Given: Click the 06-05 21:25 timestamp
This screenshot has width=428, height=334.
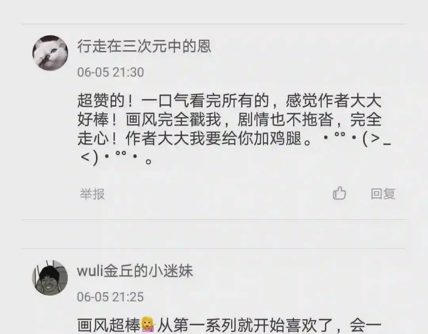Looking at the screenshot, I should 110,297.
